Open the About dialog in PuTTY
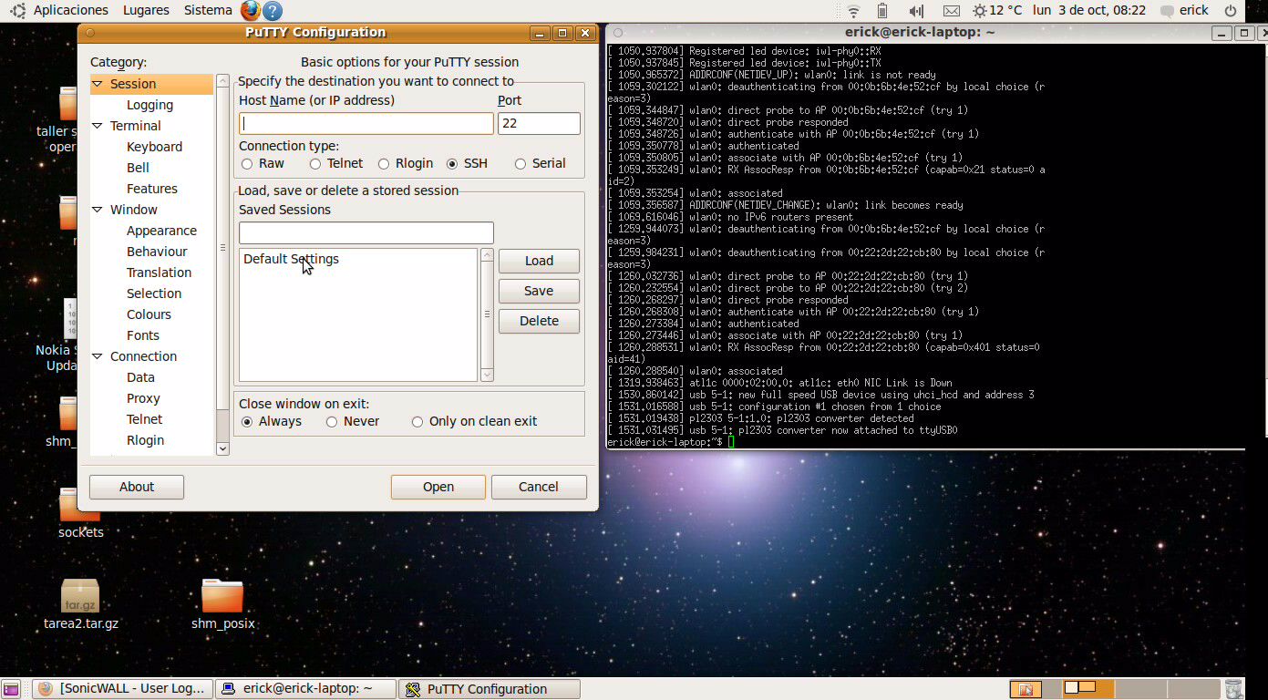 click(136, 487)
